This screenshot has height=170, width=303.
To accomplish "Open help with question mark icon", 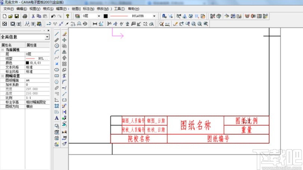I will [x=68, y=16].
